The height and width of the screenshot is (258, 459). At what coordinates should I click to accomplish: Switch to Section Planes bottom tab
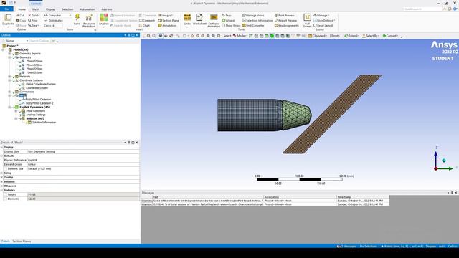coord(22,242)
